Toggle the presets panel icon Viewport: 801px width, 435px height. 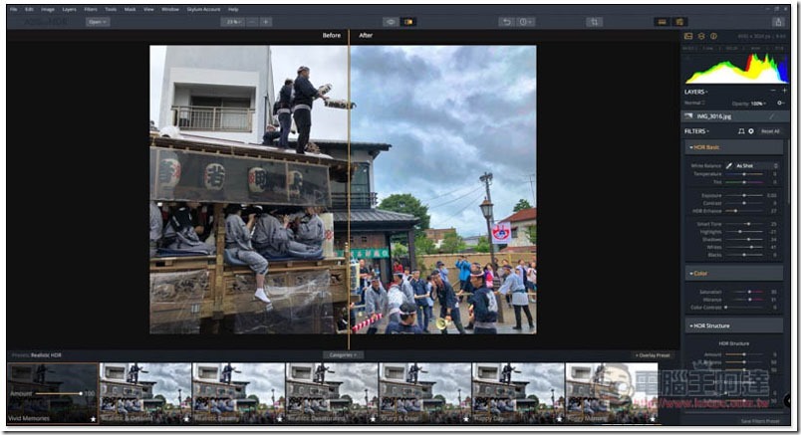(663, 22)
